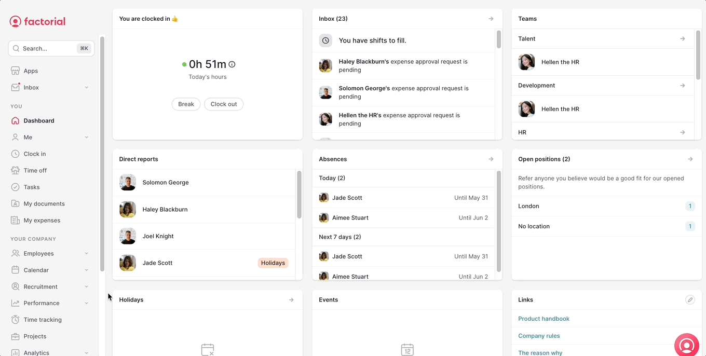
Task: Open Inbox widget using its arrow icon
Action: 491,19
